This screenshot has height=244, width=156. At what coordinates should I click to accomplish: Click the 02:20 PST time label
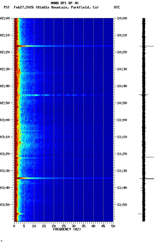coord(5,52)
